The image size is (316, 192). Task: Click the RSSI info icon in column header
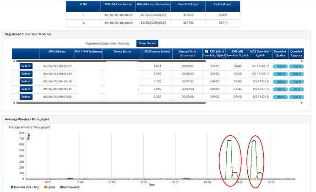(207, 51)
